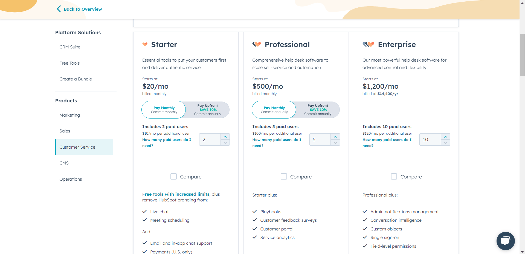Click the back chevron next to Back to Overview
The image size is (525, 254).
click(x=58, y=9)
